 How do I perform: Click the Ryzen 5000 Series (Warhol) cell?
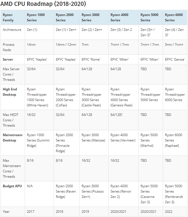pos(150,140)
